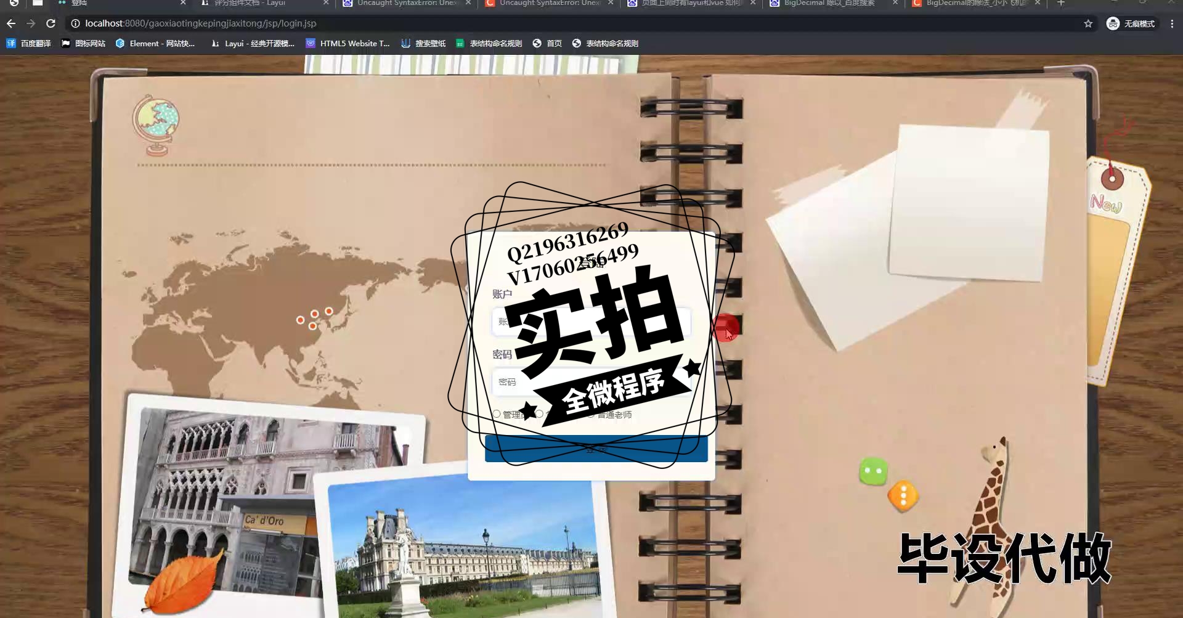This screenshot has width=1183, height=618.
Task: Bookmark this page with the star icon
Action: 1088,23
